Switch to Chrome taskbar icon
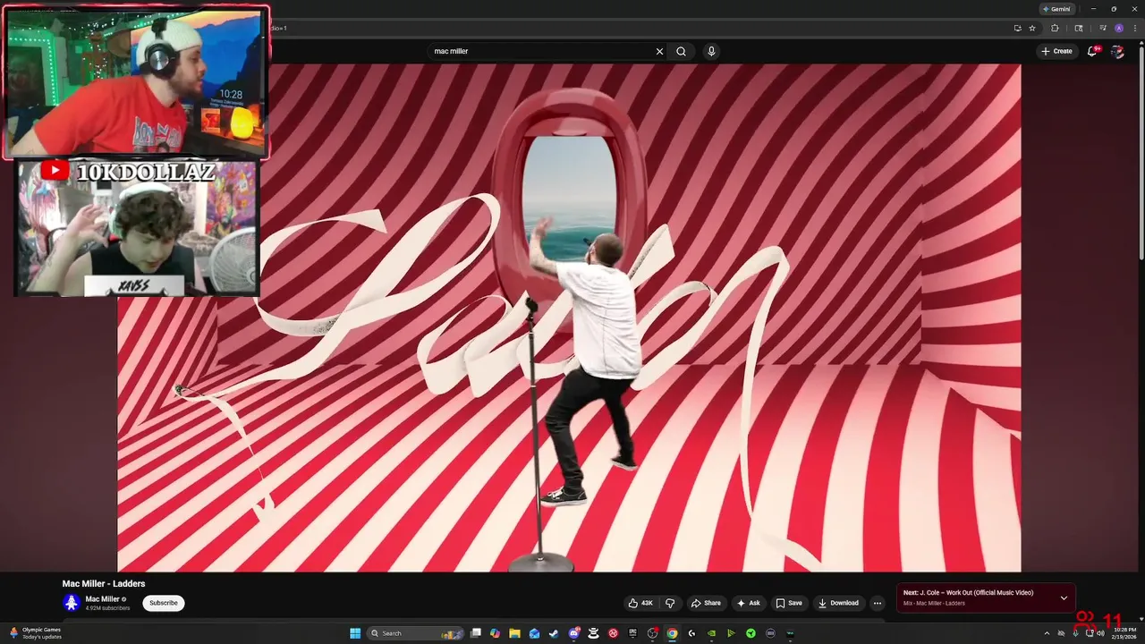 pyautogui.click(x=672, y=633)
